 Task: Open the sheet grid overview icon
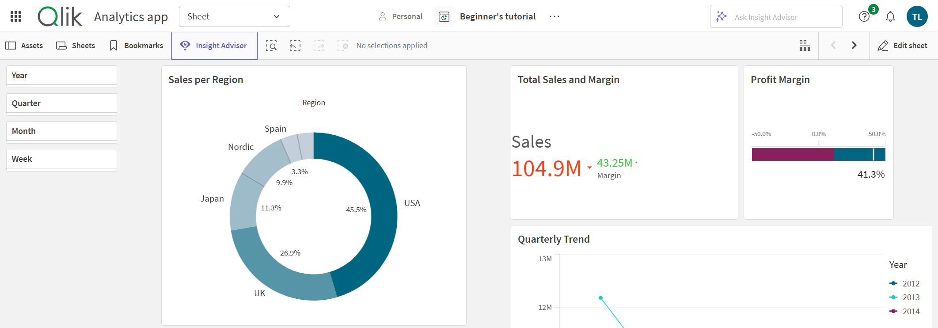[x=805, y=46]
